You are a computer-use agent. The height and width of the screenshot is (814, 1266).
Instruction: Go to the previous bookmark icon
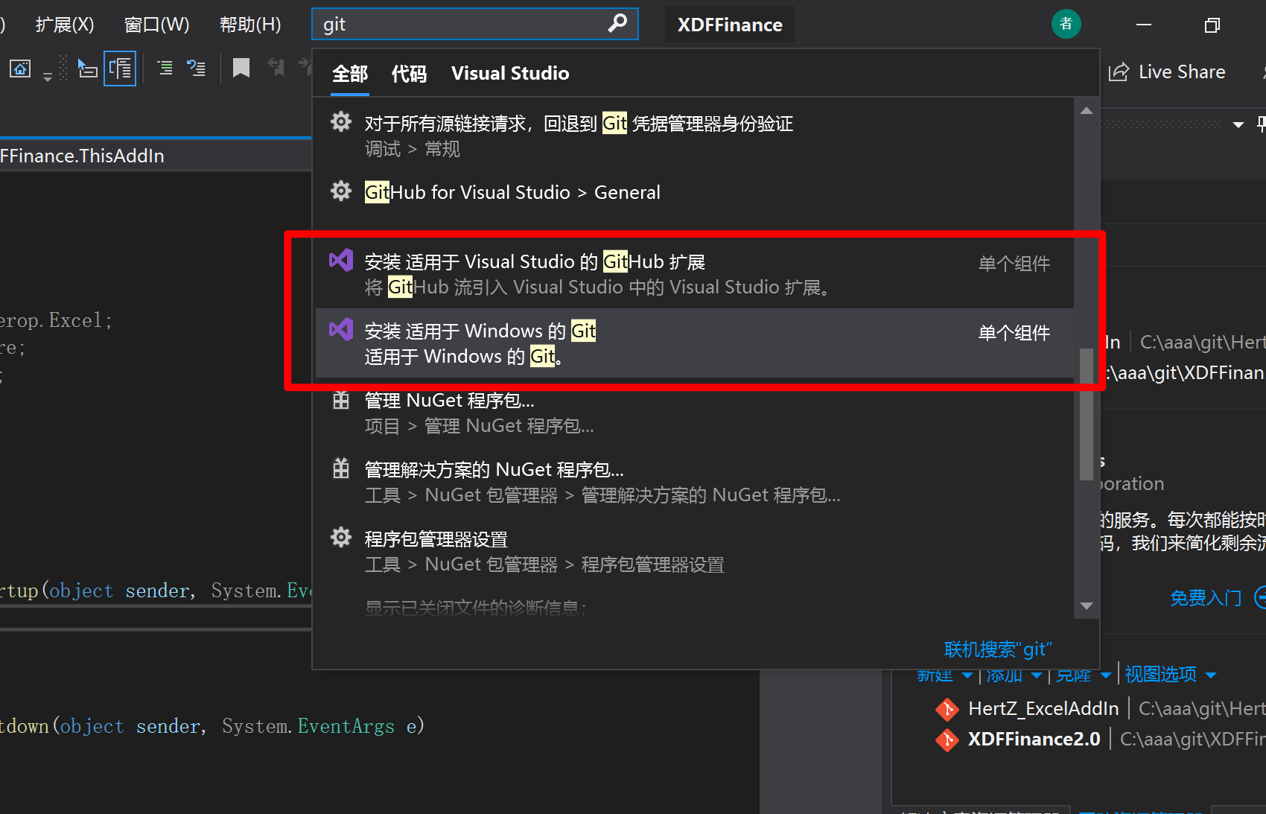276,68
